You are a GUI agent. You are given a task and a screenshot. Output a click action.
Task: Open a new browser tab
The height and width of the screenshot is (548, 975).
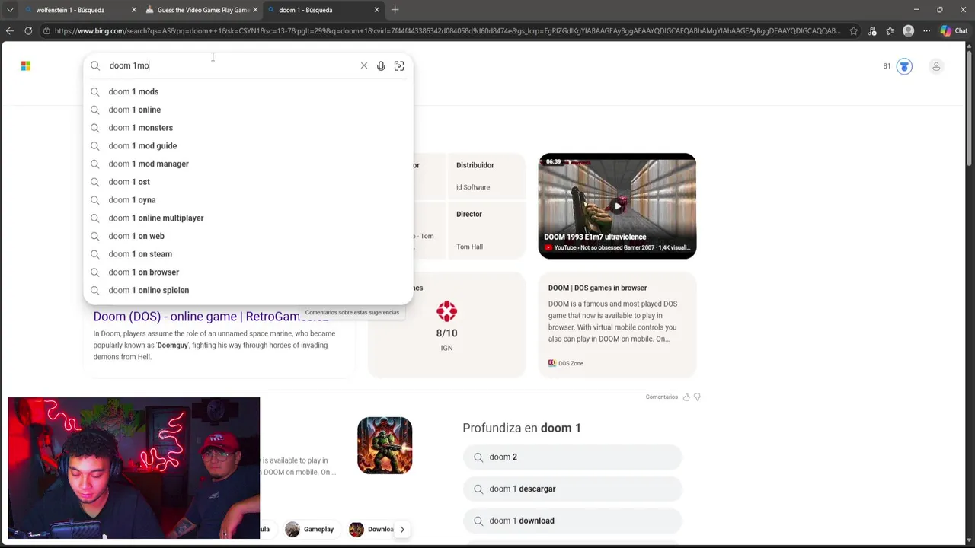point(395,10)
